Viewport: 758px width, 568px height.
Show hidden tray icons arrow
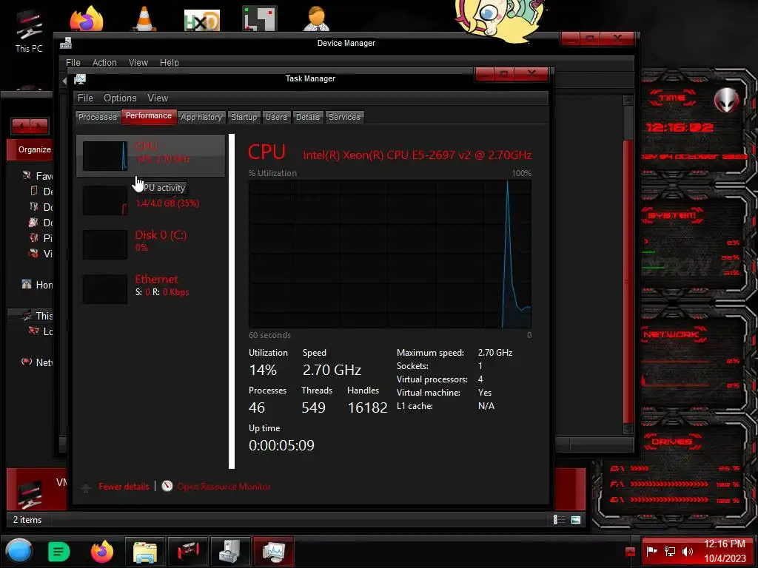coord(630,551)
